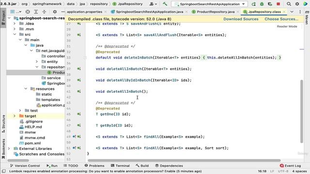Toggle Reader Mode in editor
The image size is (310, 174).
pos(287,26)
